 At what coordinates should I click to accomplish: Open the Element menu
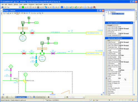[x=10, y=4]
